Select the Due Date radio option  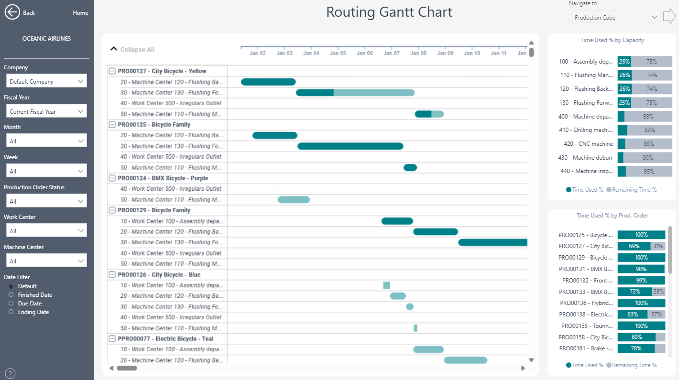[x=11, y=304]
